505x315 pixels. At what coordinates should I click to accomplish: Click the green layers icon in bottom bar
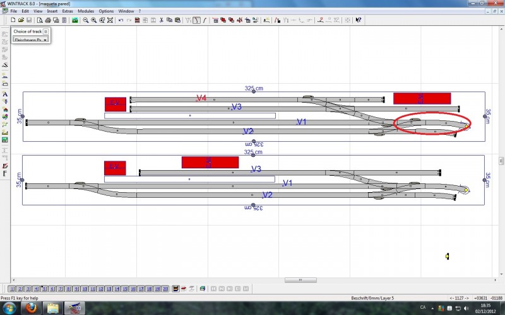[202, 289]
